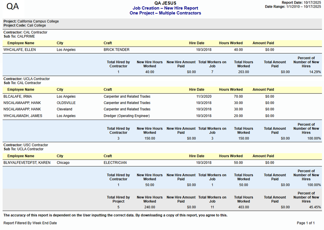
Task: Click 'Amount Paid' header under USC Contractor
Action: (263, 156)
